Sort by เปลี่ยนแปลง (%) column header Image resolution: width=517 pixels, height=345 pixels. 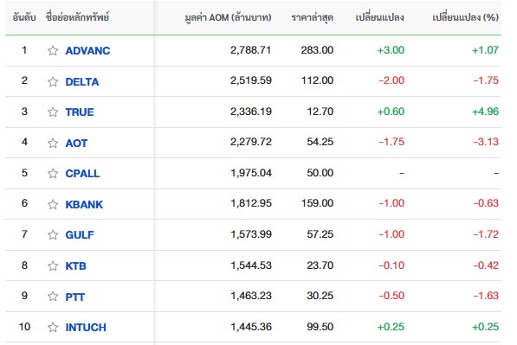(465, 17)
